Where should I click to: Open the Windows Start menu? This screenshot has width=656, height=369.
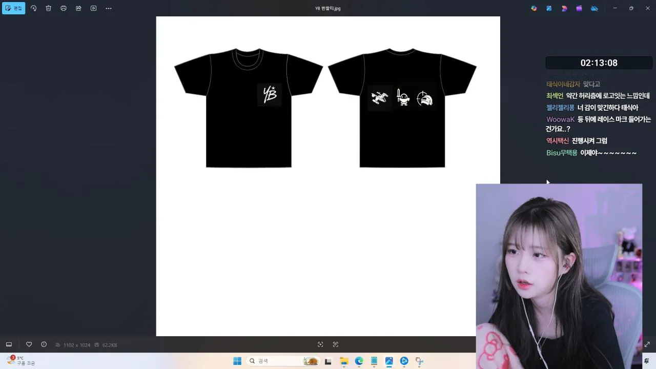click(x=237, y=361)
